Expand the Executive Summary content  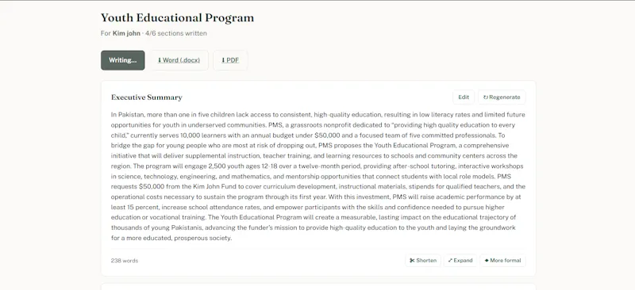tap(460, 261)
